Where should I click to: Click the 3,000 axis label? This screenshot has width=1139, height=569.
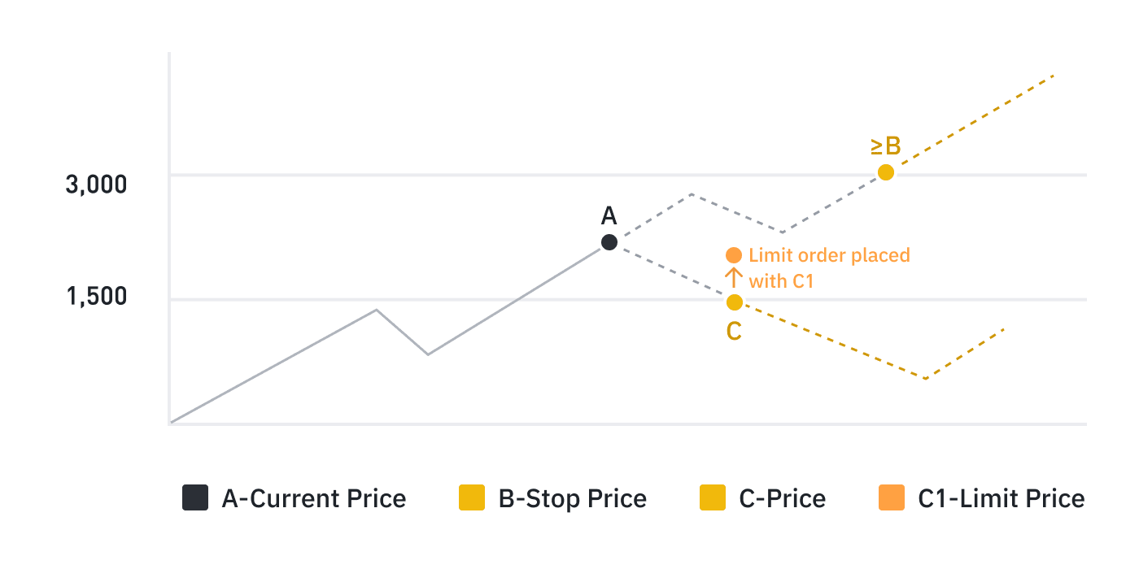point(96,185)
